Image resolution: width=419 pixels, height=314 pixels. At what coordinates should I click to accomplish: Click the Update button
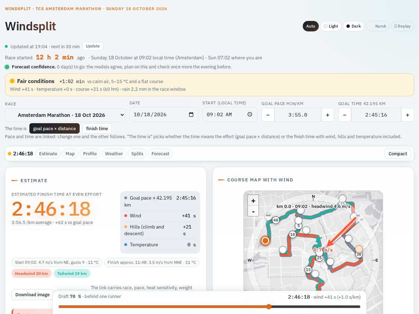click(93, 46)
